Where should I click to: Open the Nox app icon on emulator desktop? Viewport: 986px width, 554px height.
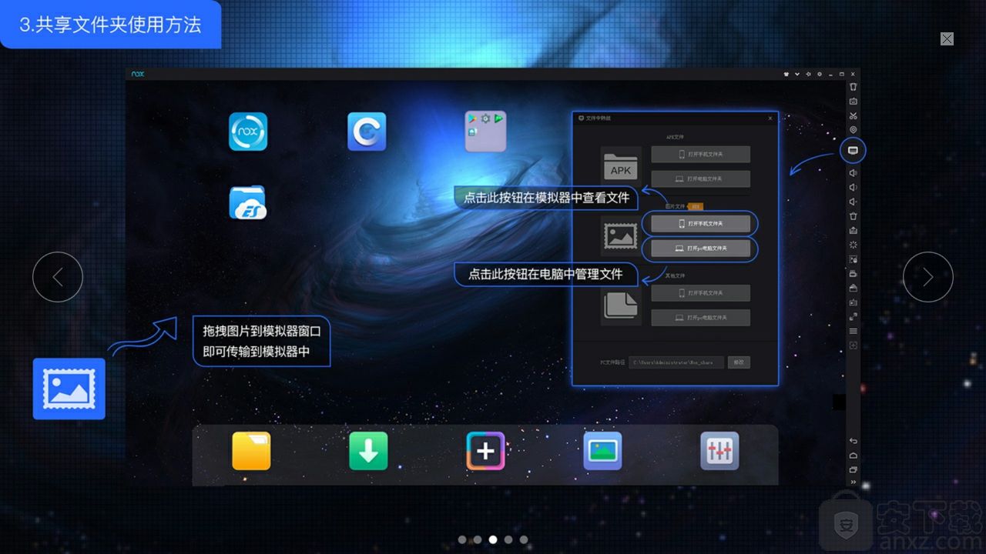tap(248, 132)
